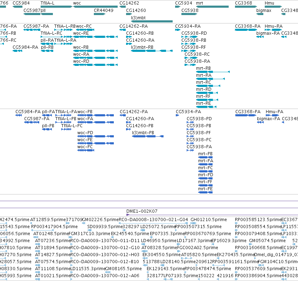This screenshot has width=298, height=281.
Task: Select the CG5984-RA transcript label
Action: 25,47
